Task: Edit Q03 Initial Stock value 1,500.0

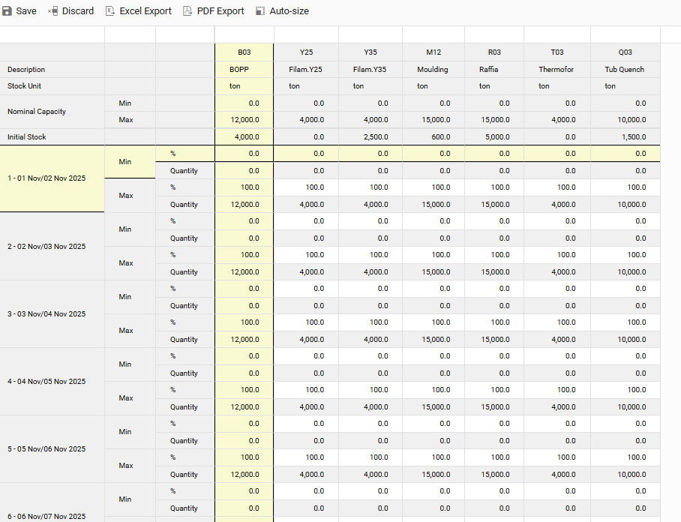Action: 625,136
